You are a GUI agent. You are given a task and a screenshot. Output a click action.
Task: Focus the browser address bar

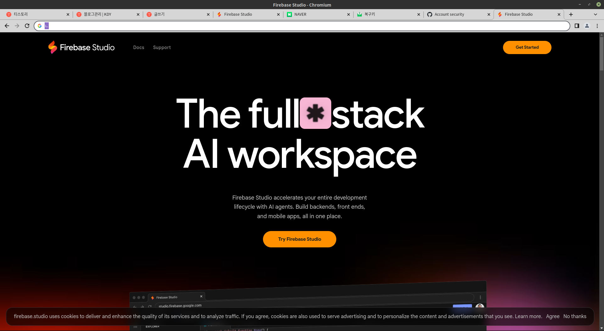click(302, 26)
